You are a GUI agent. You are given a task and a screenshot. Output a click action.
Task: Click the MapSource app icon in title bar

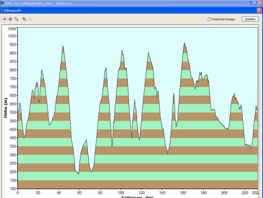(2, 3)
